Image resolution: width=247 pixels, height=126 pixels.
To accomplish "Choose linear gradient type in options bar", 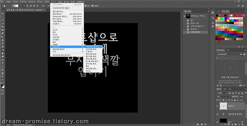I will (24, 6).
